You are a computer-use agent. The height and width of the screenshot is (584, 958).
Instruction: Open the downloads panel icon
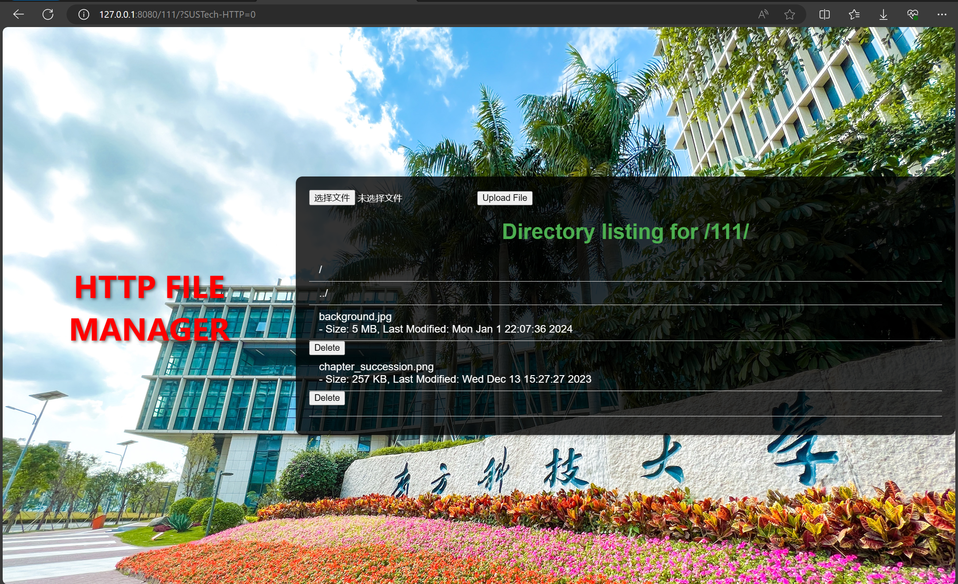(x=883, y=15)
